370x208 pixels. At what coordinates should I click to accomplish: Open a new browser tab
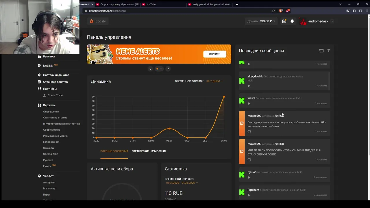[237, 4]
